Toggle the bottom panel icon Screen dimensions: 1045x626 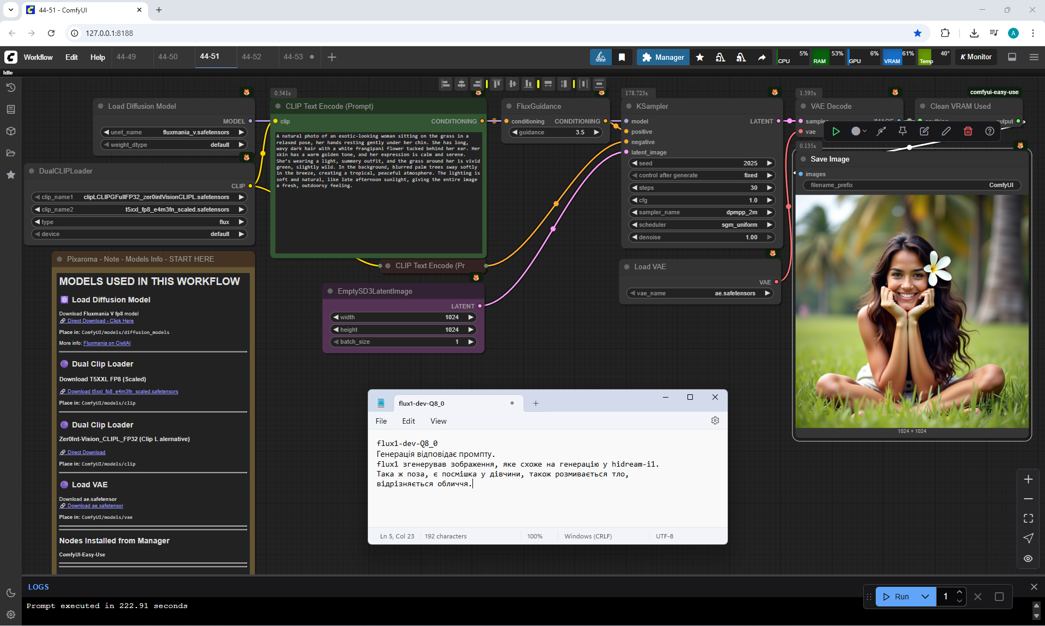point(1012,57)
